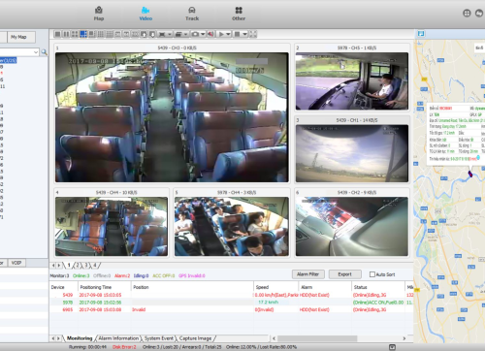Switch to the System Event tab
This screenshot has width=485, height=351.
click(x=159, y=338)
